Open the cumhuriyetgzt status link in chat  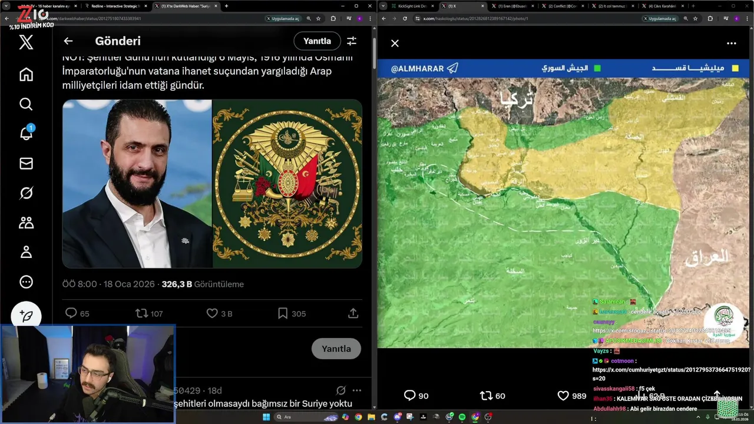point(671,373)
